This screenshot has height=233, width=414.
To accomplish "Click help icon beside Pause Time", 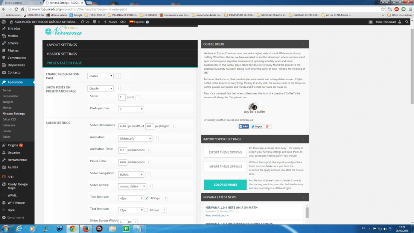I will tap(149, 163).
